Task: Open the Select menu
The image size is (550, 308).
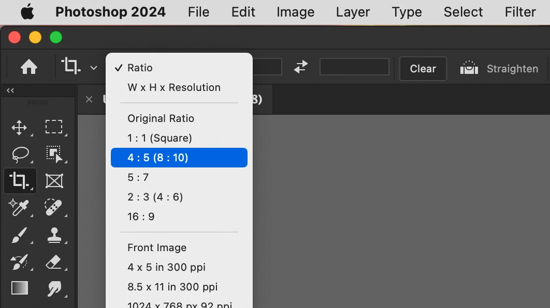Action: click(x=464, y=12)
